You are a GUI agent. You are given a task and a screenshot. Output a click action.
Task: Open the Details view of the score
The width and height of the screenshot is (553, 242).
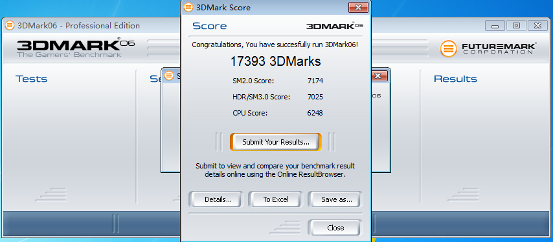(216, 199)
